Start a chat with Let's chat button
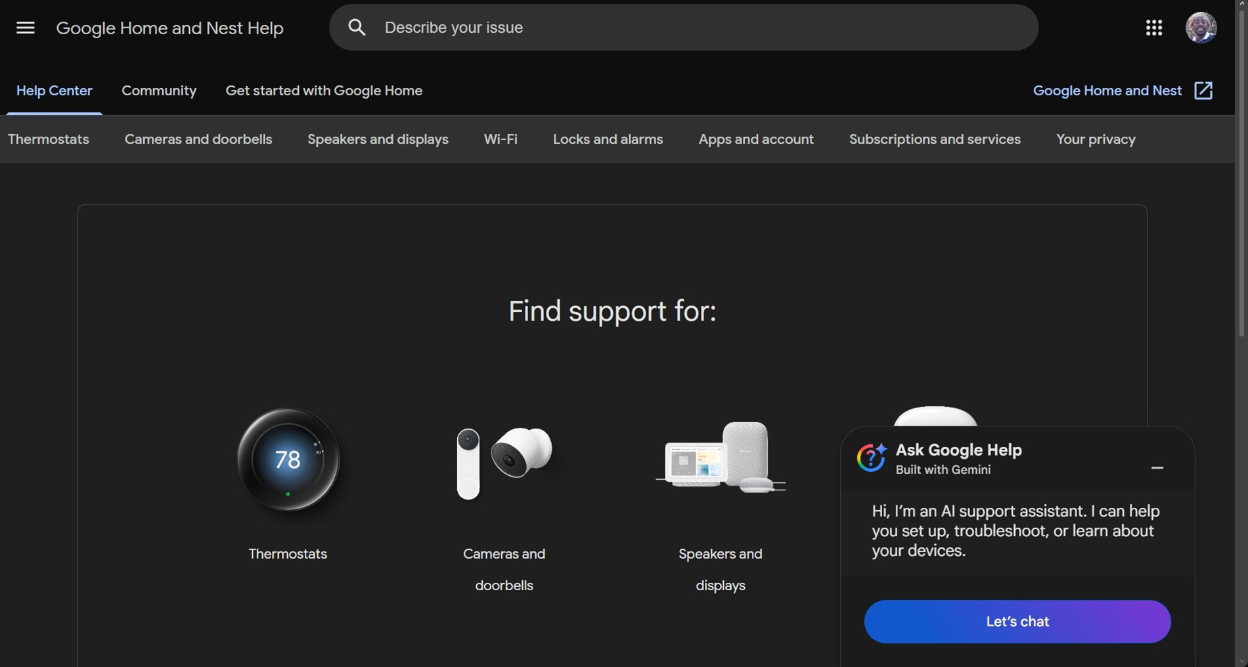 (1017, 622)
